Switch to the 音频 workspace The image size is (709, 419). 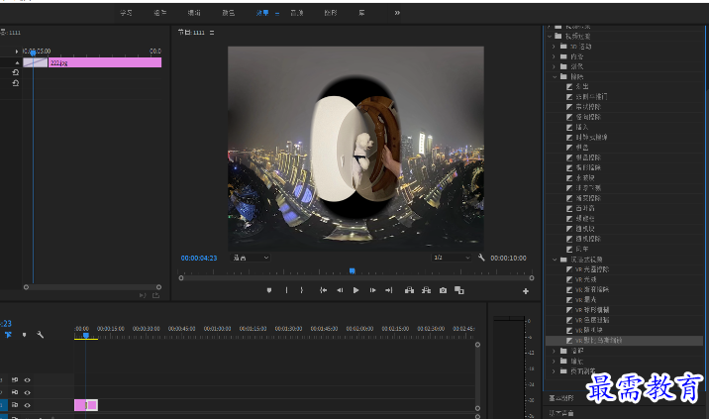pos(297,13)
